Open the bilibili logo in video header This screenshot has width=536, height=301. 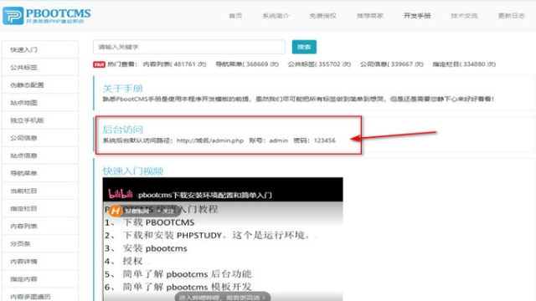pyautogui.click(x=121, y=194)
